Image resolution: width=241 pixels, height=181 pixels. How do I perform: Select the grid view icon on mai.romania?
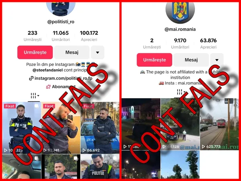(179, 92)
